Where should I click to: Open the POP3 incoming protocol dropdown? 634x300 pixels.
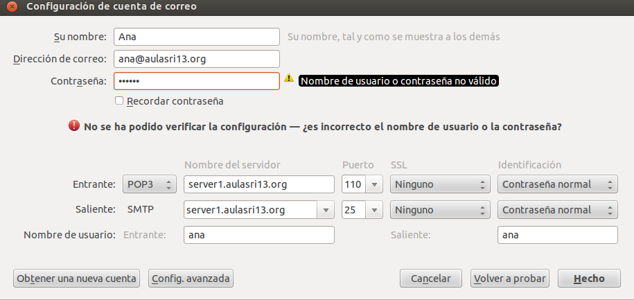150,184
